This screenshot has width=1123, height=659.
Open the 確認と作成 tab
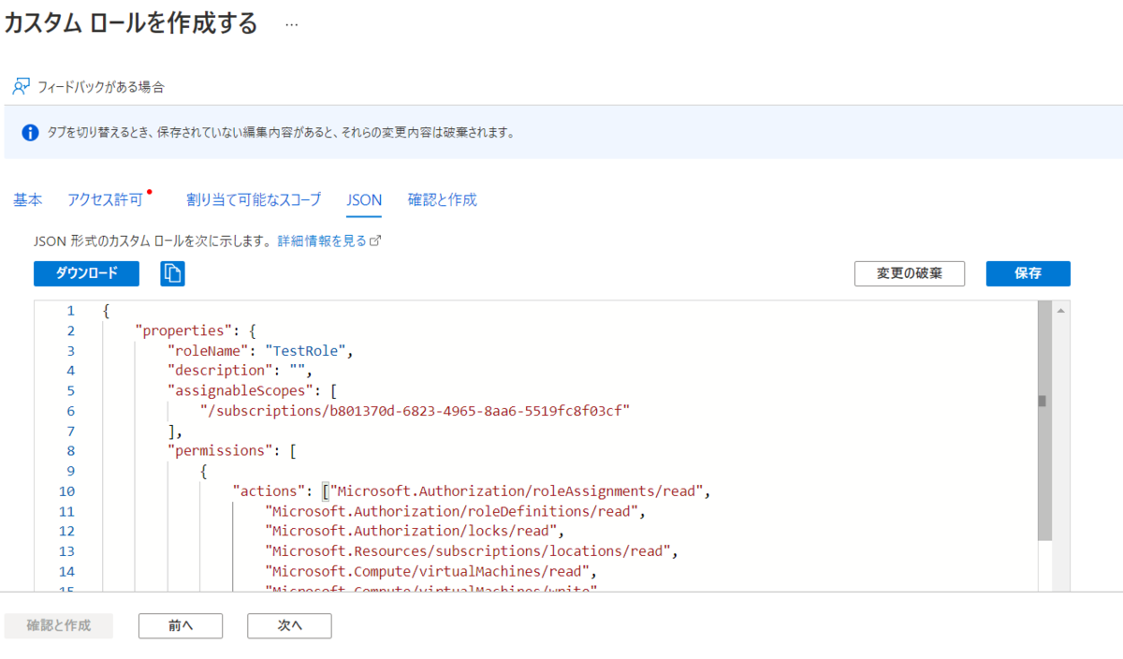[442, 199]
